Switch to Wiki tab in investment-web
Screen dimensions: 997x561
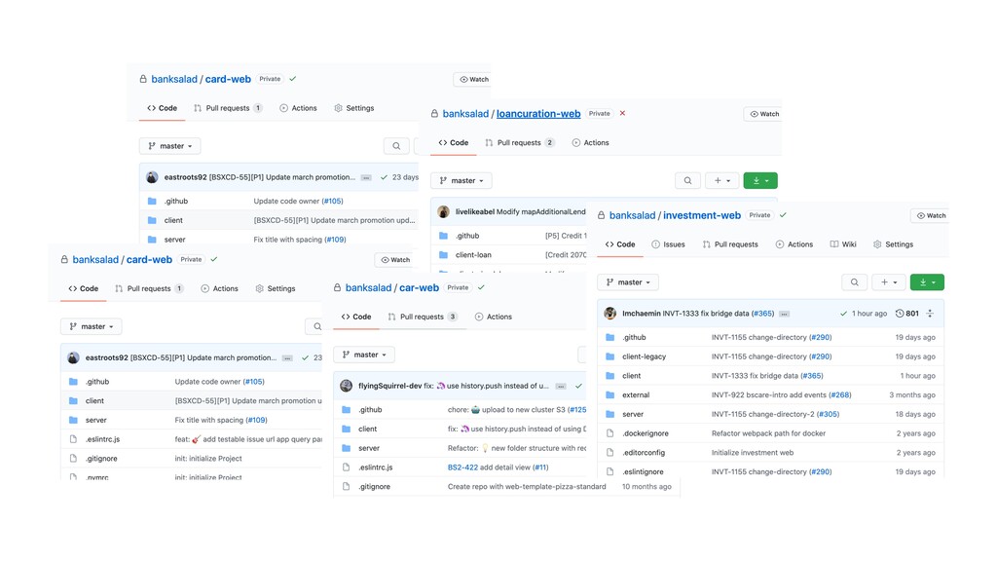click(843, 244)
